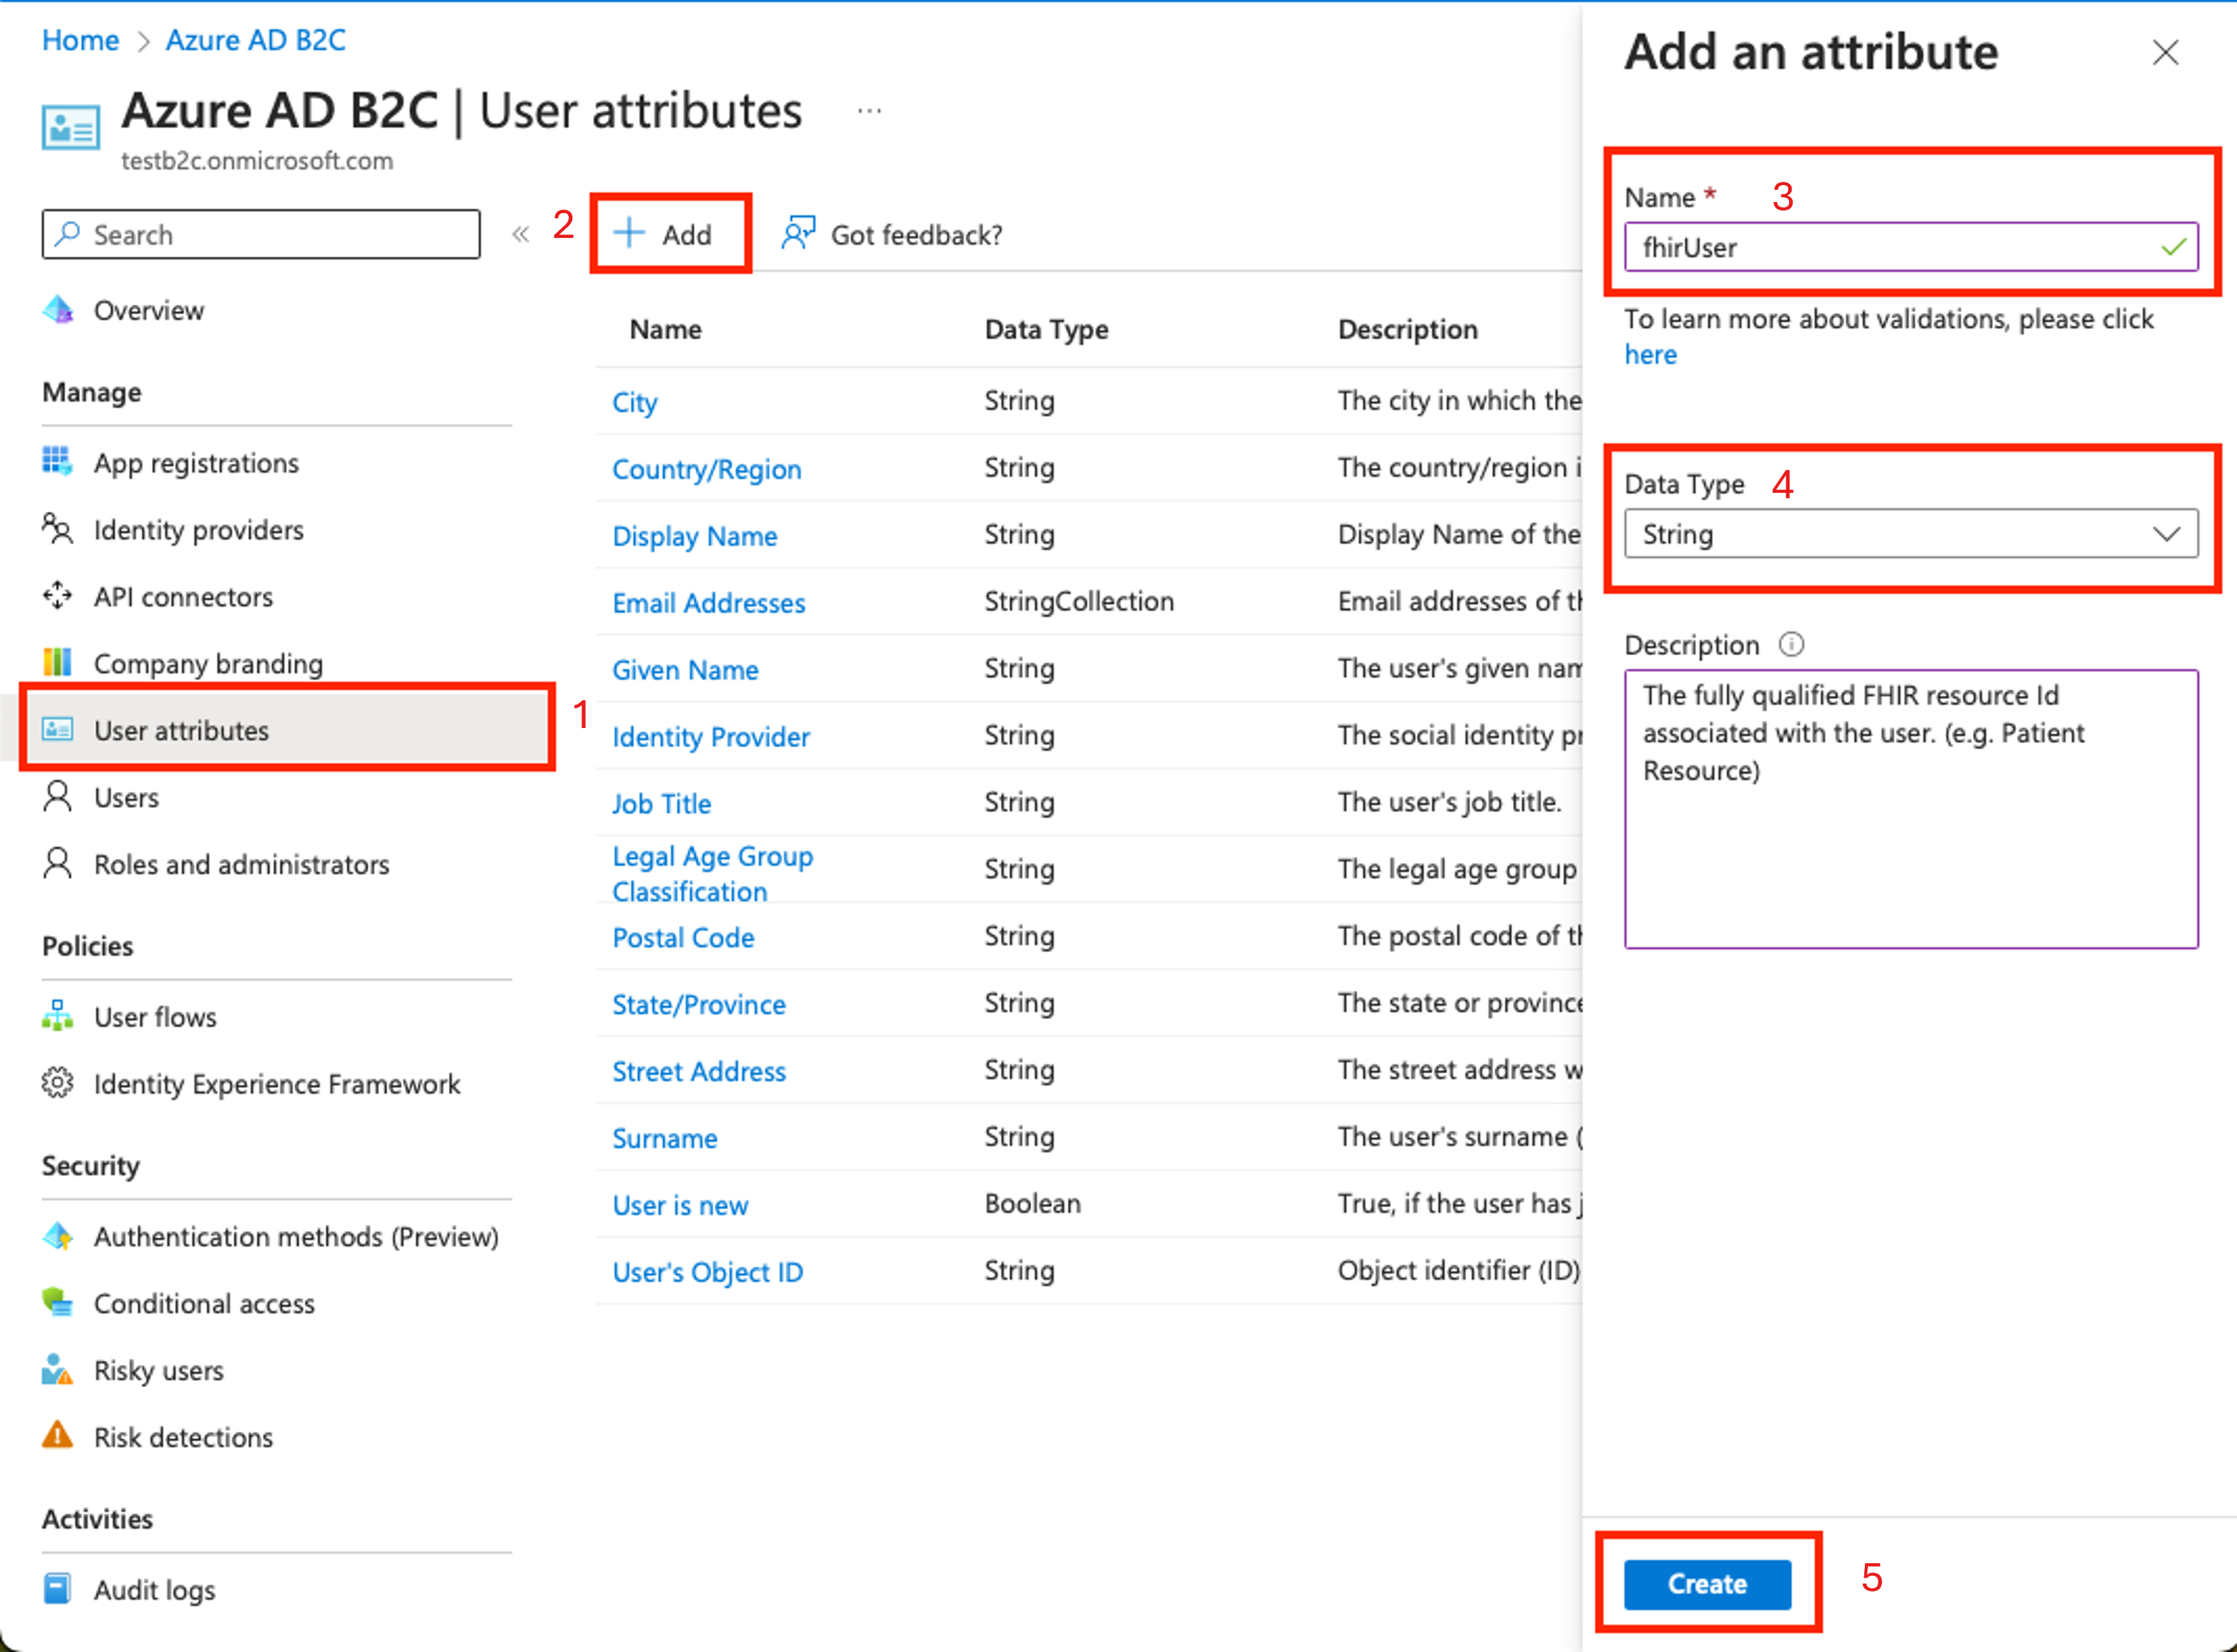Screen dimensions: 2237x1652
Task: Click the Description info icon
Action: [x=1791, y=645]
